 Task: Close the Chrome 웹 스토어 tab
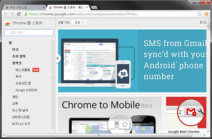87,8
